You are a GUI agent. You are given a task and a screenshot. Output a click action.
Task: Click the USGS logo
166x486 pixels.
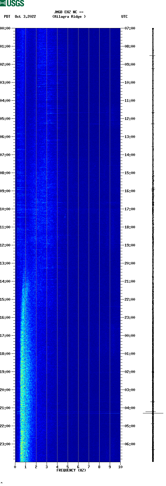tap(12, 3)
